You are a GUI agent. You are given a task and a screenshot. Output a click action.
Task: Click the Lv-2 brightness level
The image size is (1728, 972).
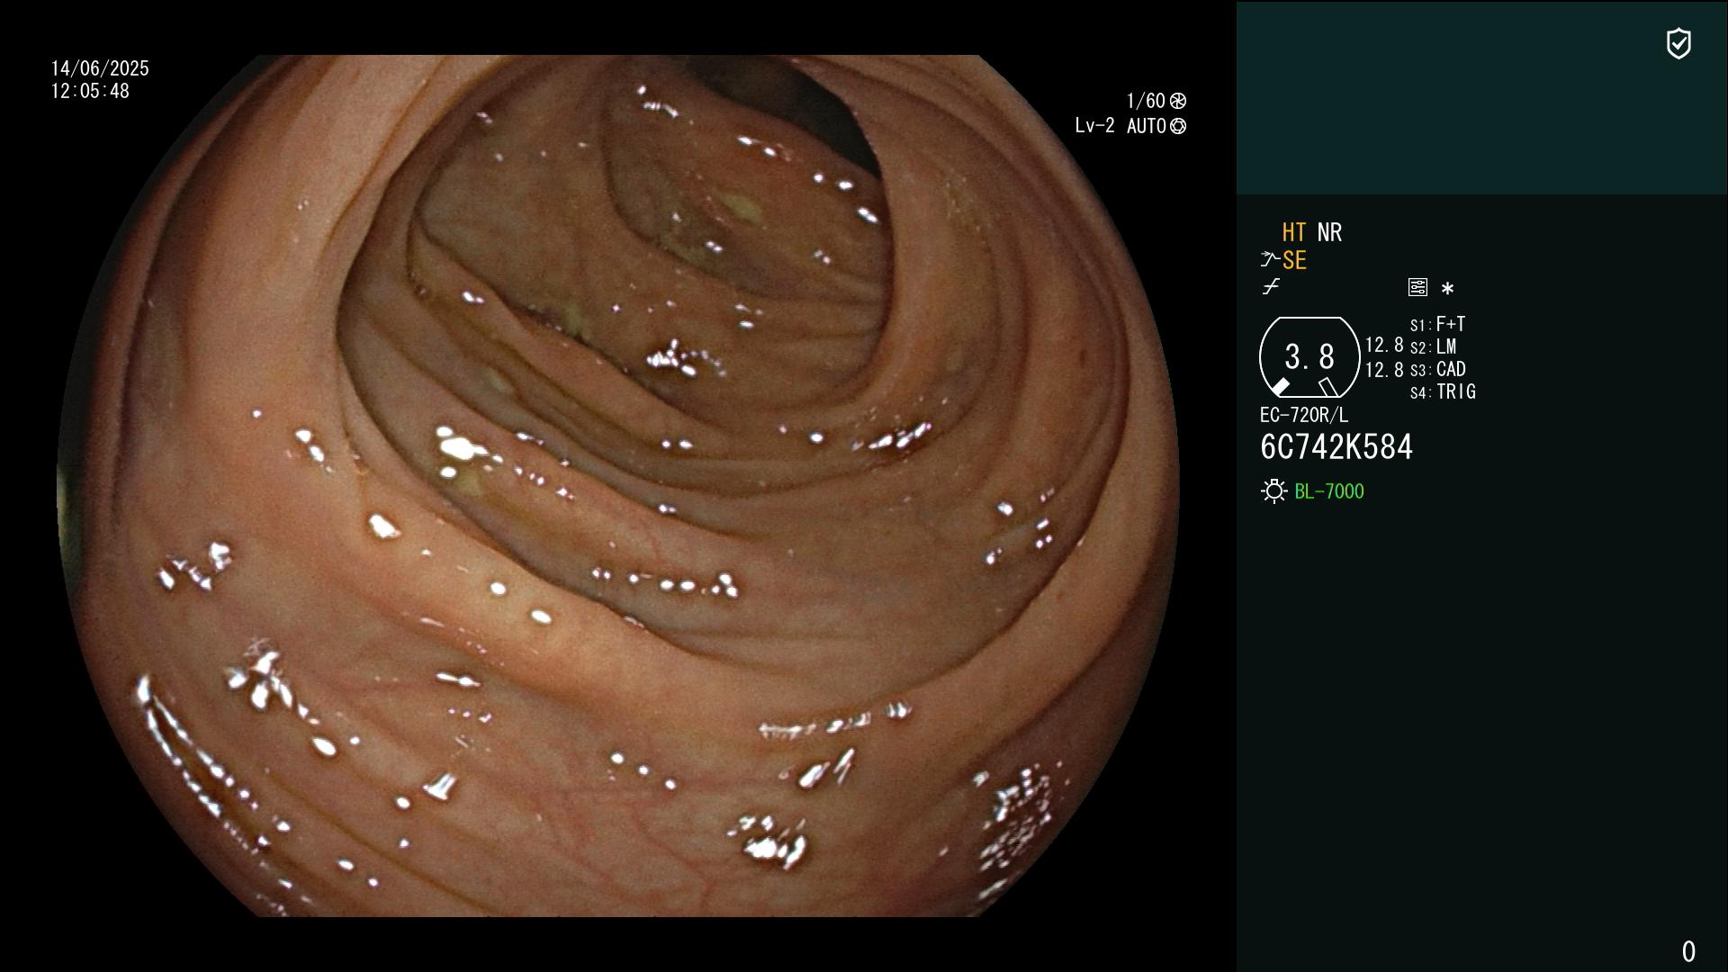(1094, 126)
